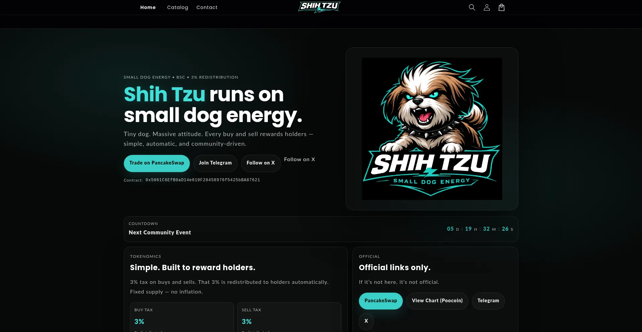This screenshot has width=642, height=332.
Task: Click the Shih Tzu mascot hero image
Action: pyautogui.click(x=432, y=129)
